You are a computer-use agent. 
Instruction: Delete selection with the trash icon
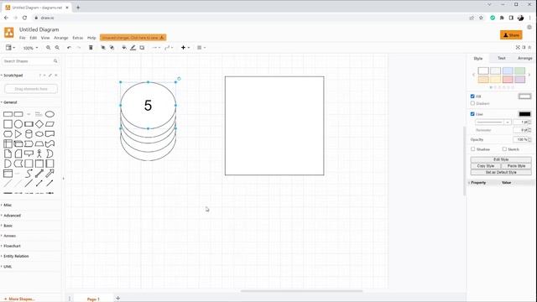pos(91,48)
